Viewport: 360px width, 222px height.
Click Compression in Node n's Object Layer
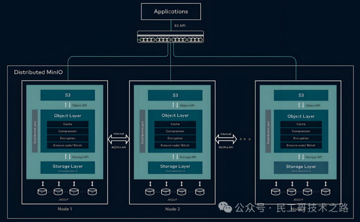[x=301, y=131]
